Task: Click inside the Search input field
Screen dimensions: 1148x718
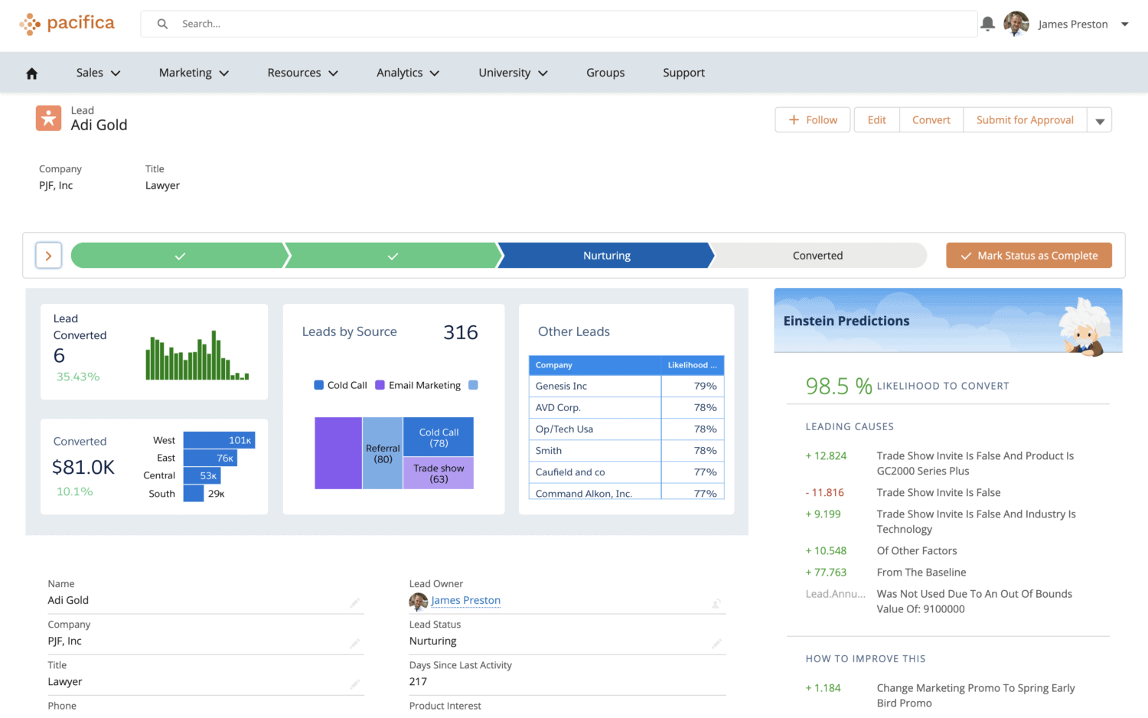Action: click(x=459, y=24)
